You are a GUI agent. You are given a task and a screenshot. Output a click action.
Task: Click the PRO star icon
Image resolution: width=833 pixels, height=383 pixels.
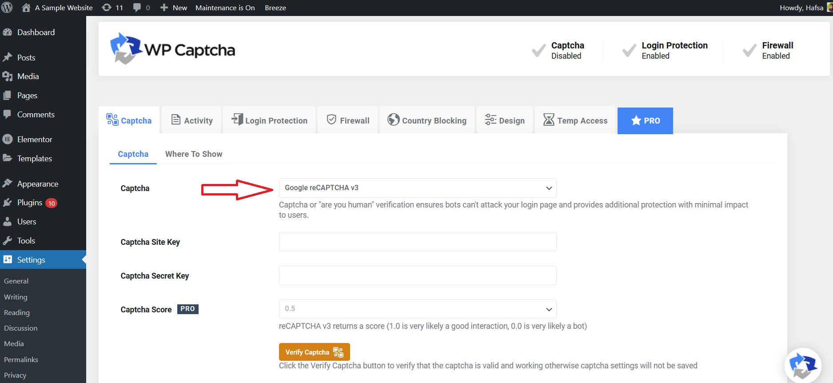tap(636, 120)
